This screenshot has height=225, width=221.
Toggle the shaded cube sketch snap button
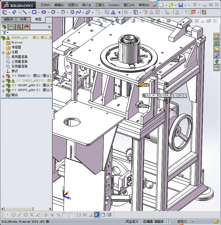(x=97, y=215)
